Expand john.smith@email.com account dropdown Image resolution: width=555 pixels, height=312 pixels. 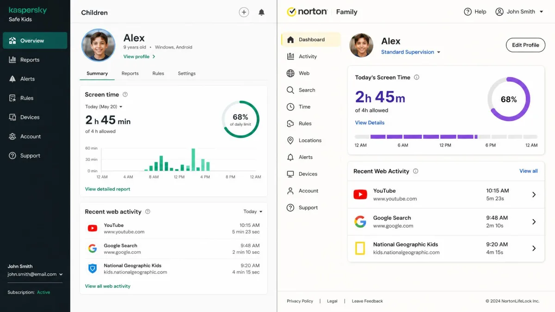pos(35,274)
